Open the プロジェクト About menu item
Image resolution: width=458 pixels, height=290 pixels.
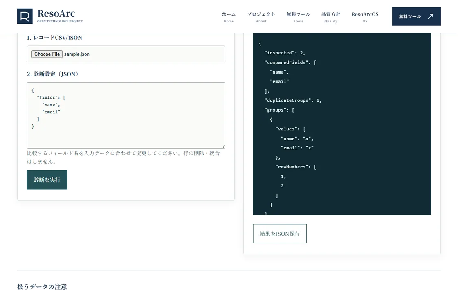coord(261,17)
